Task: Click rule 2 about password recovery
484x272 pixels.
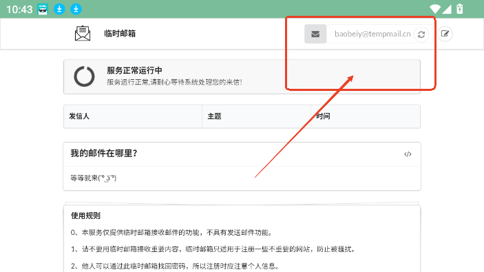Action: [176, 266]
